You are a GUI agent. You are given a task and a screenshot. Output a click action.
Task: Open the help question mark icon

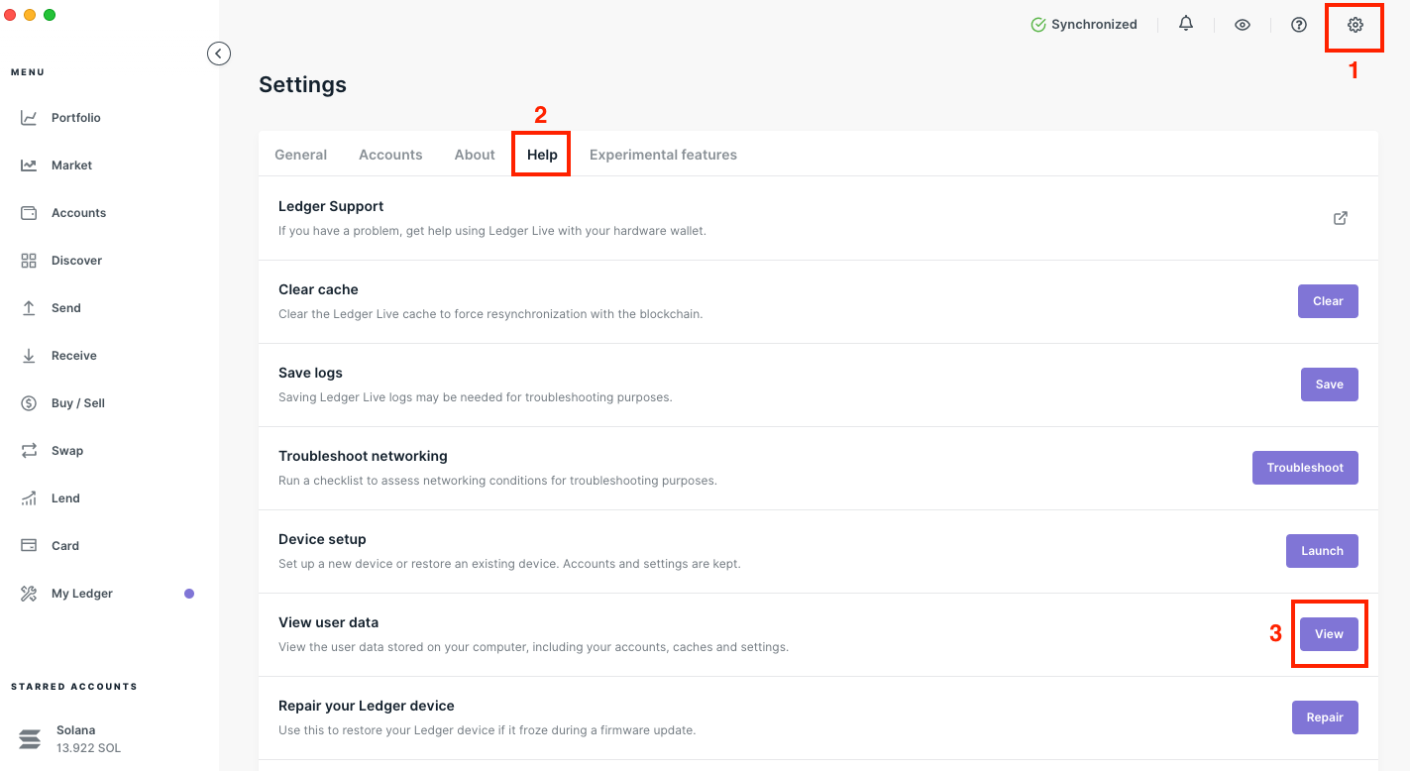click(x=1299, y=25)
